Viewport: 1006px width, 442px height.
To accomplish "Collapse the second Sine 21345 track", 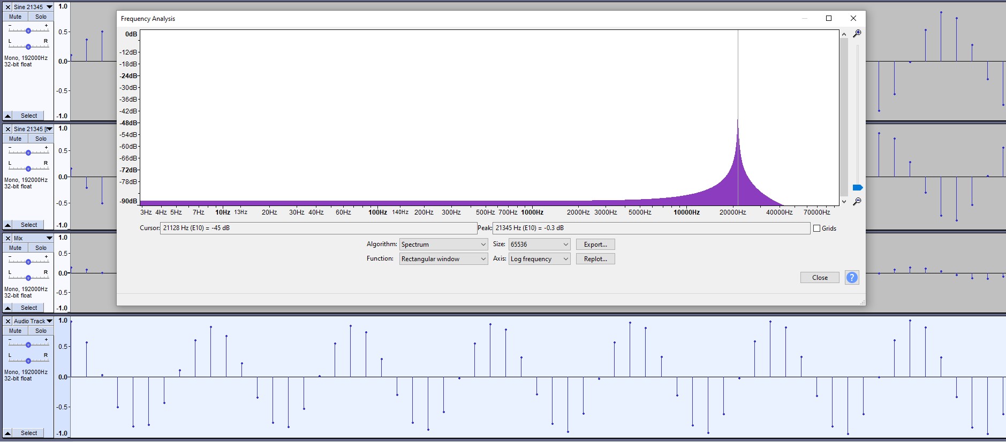I will (7, 225).
